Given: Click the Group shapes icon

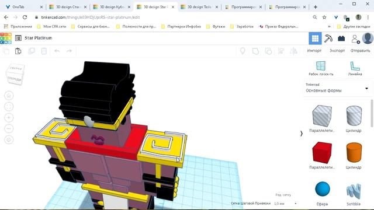Looking at the screenshot, I should point(255,51).
